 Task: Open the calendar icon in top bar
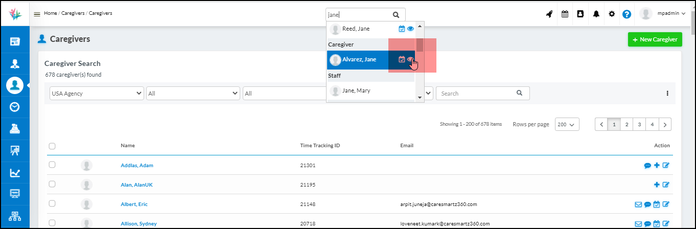pos(565,14)
